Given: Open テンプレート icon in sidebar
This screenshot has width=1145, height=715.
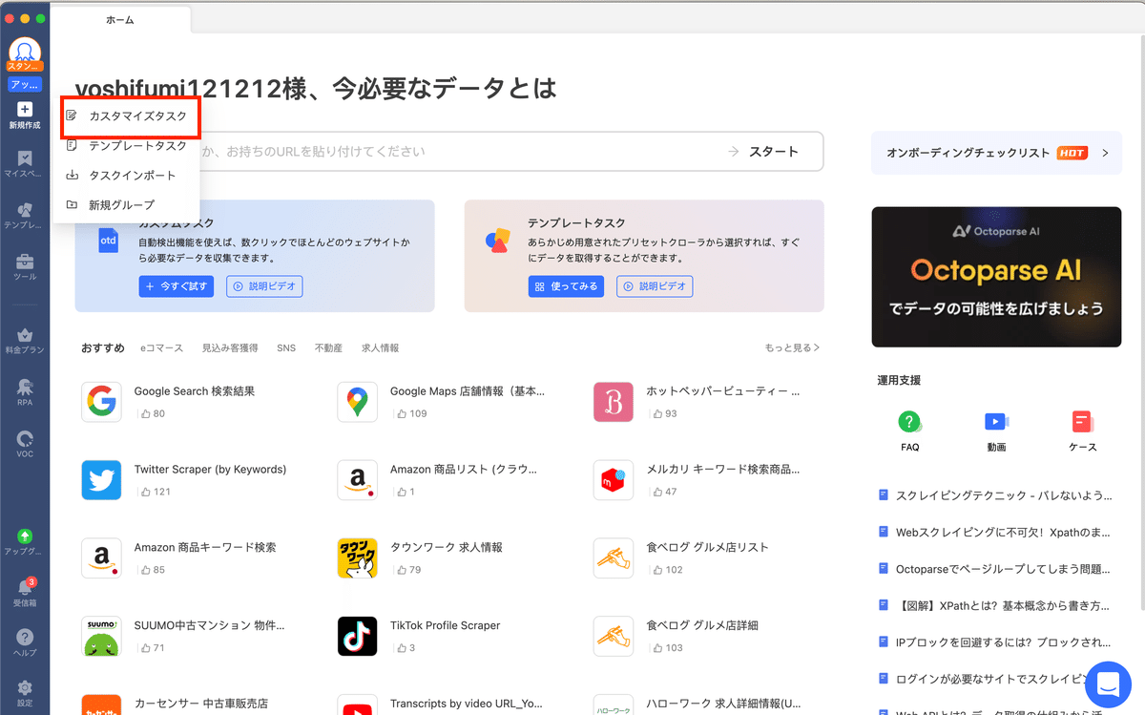Looking at the screenshot, I should (25, 210).
